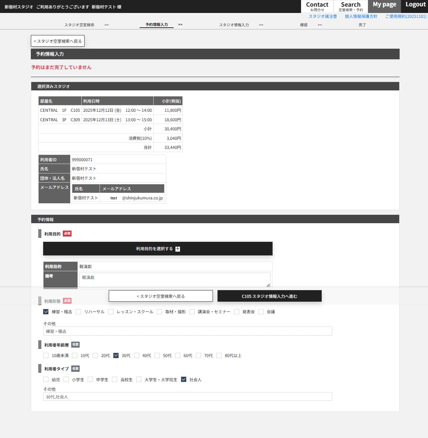Check the 大学生・大学院生 checkbox
This screenshot has height=438, width=428.
139,379
